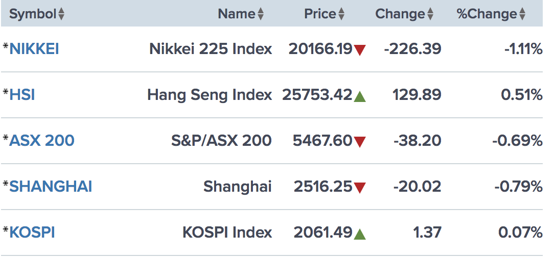Click the S&P/ASX 200 price 5467.60
554x258 pixels.
(322, 141)
